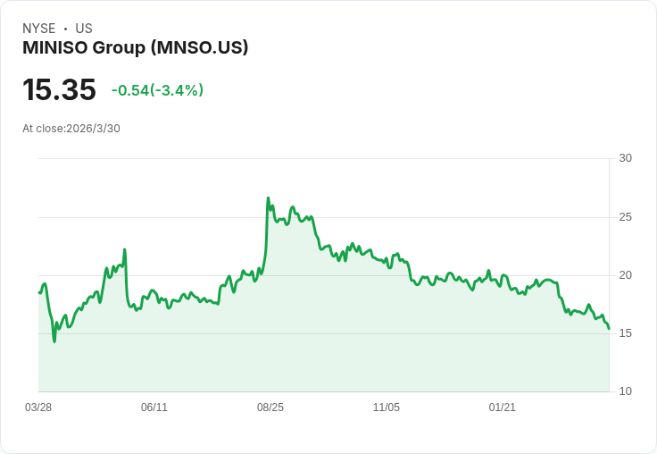Open the MINISO Group (MNSO.US) title
The height and width of the screenshot is (454, 657).
[x=135, y=47]
